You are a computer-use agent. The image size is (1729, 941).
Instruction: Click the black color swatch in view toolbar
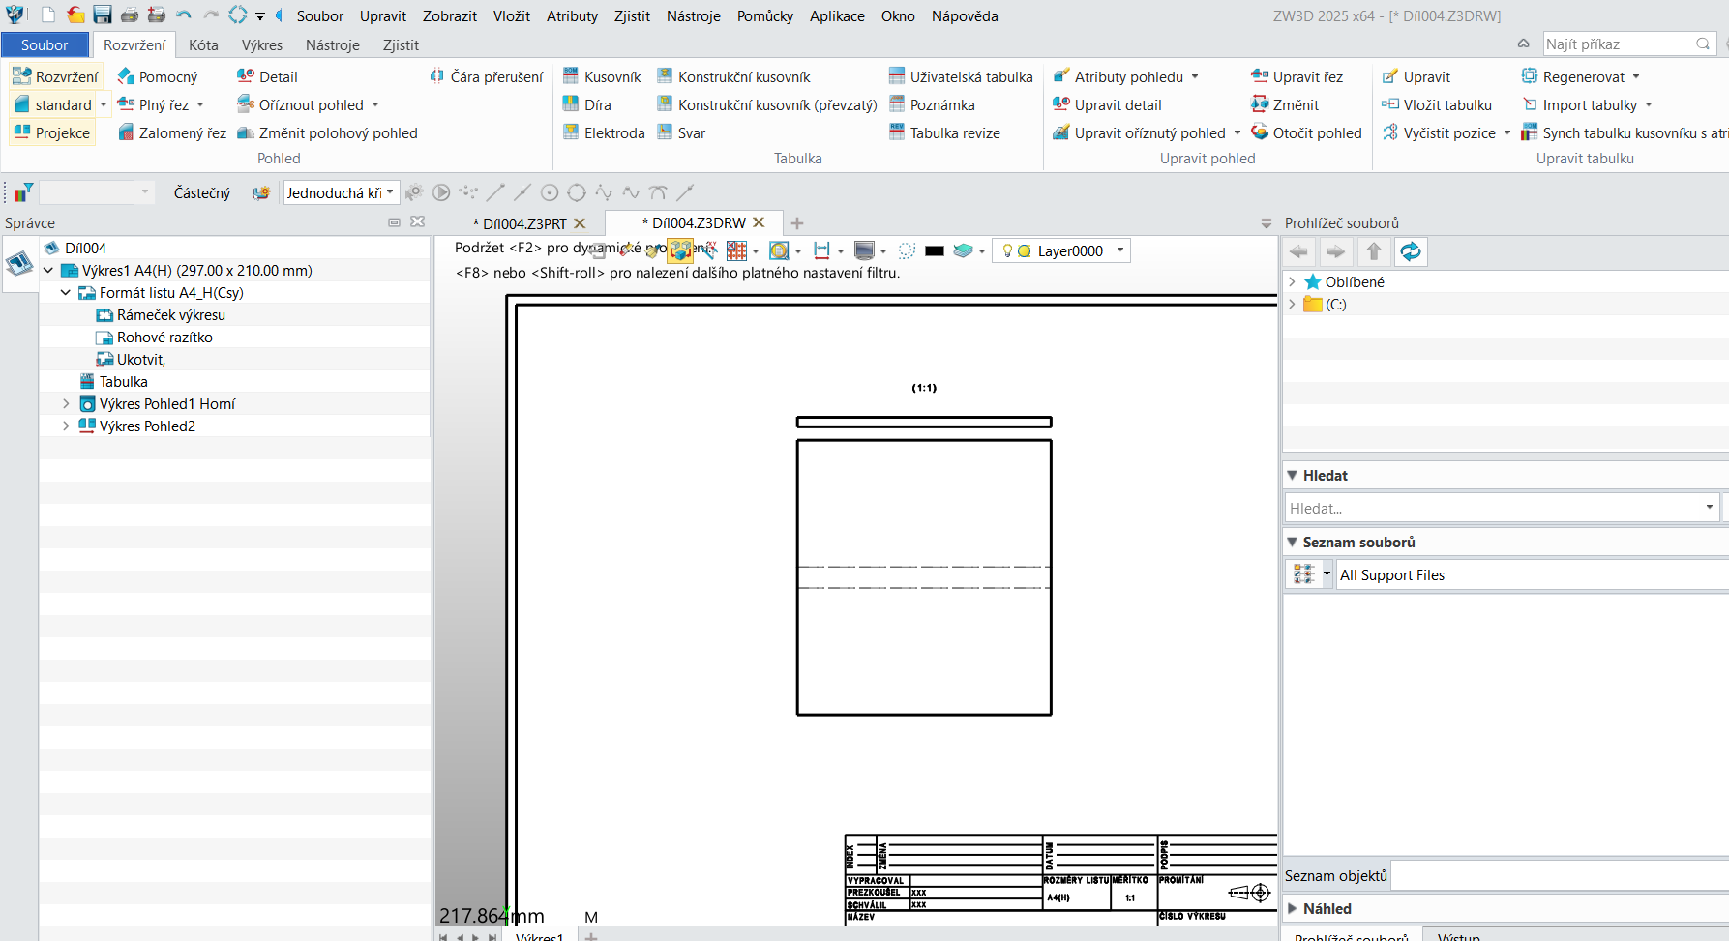[934, 250]
